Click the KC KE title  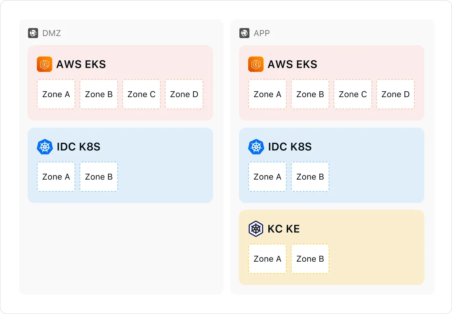tap(284, 229)
